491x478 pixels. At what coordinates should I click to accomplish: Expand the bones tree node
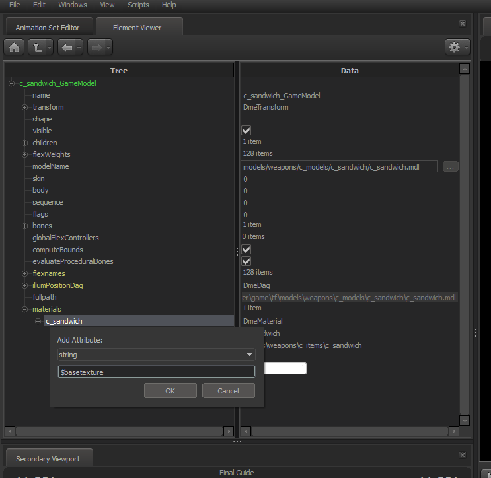click(x=25, y=226)
